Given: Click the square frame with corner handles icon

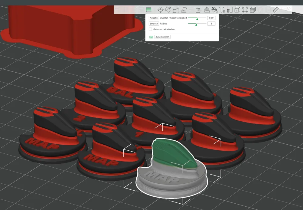Looking at the screenshot, I should (245, 10).
